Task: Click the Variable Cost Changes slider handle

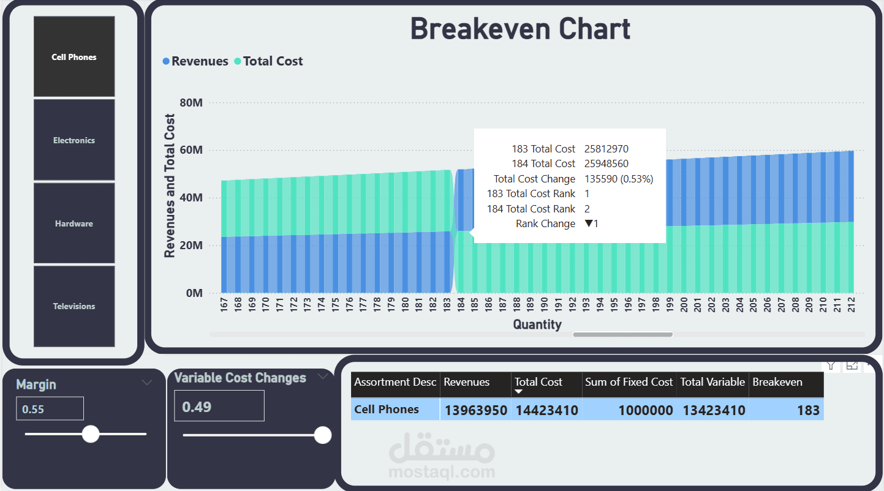Action: tap(323, 435)
